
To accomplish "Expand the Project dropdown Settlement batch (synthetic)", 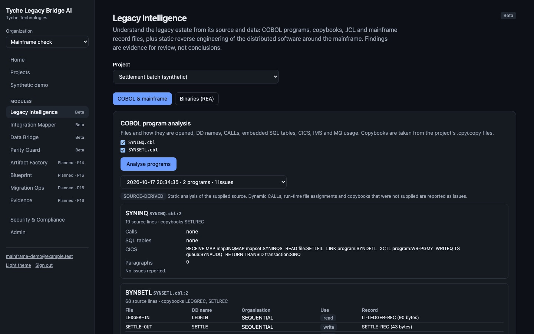I will [196, 77].
